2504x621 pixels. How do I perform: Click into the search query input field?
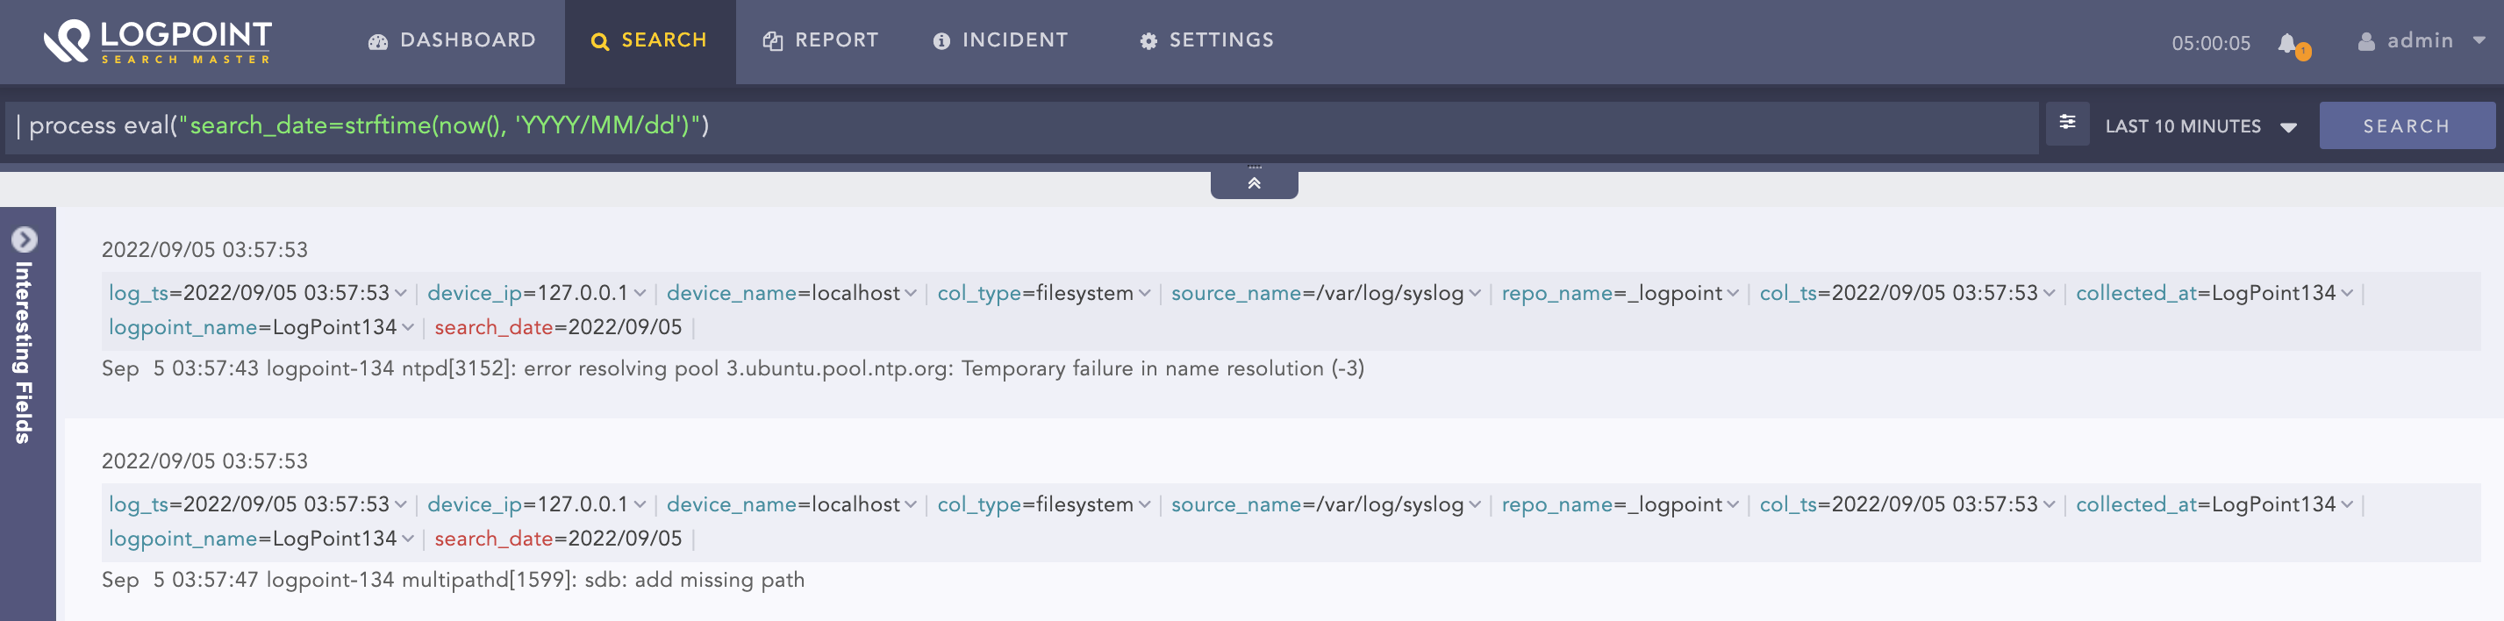click(1020, 126)
